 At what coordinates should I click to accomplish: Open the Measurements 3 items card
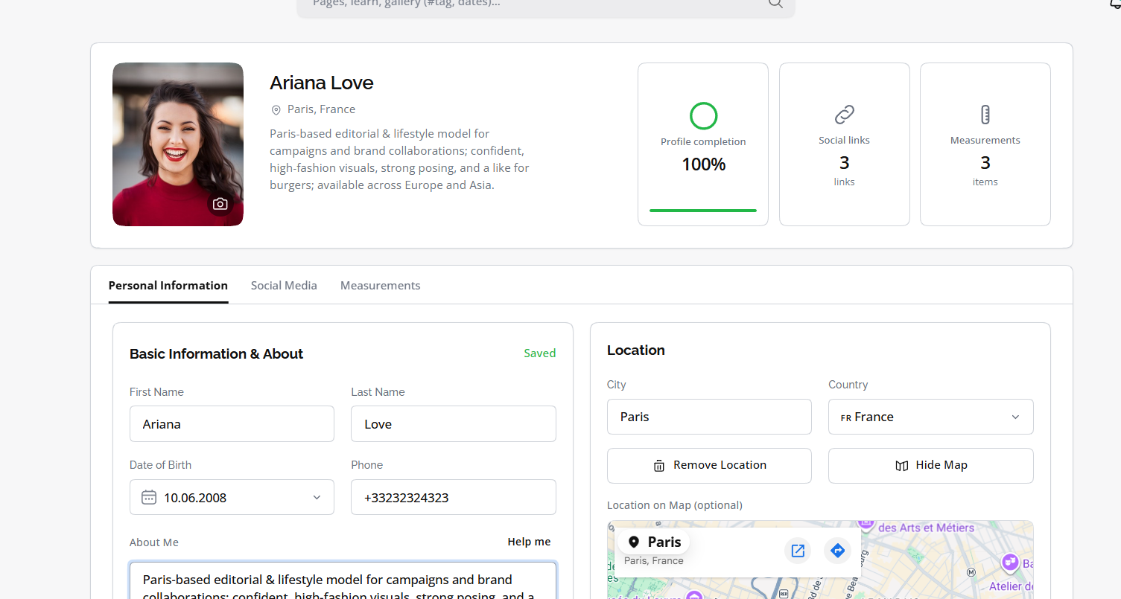point(985,144)
